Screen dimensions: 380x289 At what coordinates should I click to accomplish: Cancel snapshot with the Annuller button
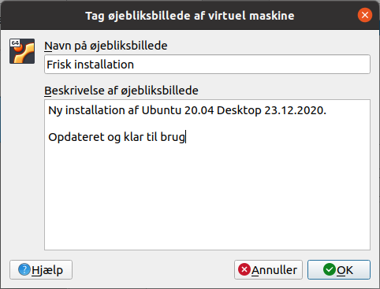click(268, 269)
